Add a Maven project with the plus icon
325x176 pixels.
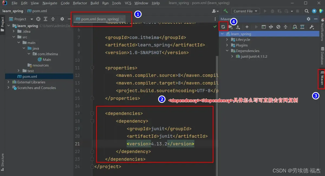click(247, 27)
